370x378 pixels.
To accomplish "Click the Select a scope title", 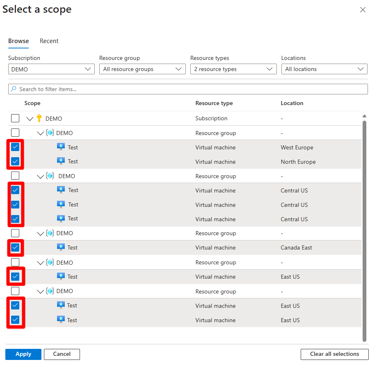I will pos(37,9).
